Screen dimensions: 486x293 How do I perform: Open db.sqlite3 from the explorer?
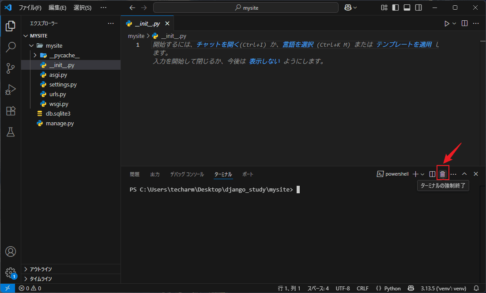click(x=71, y=114)
